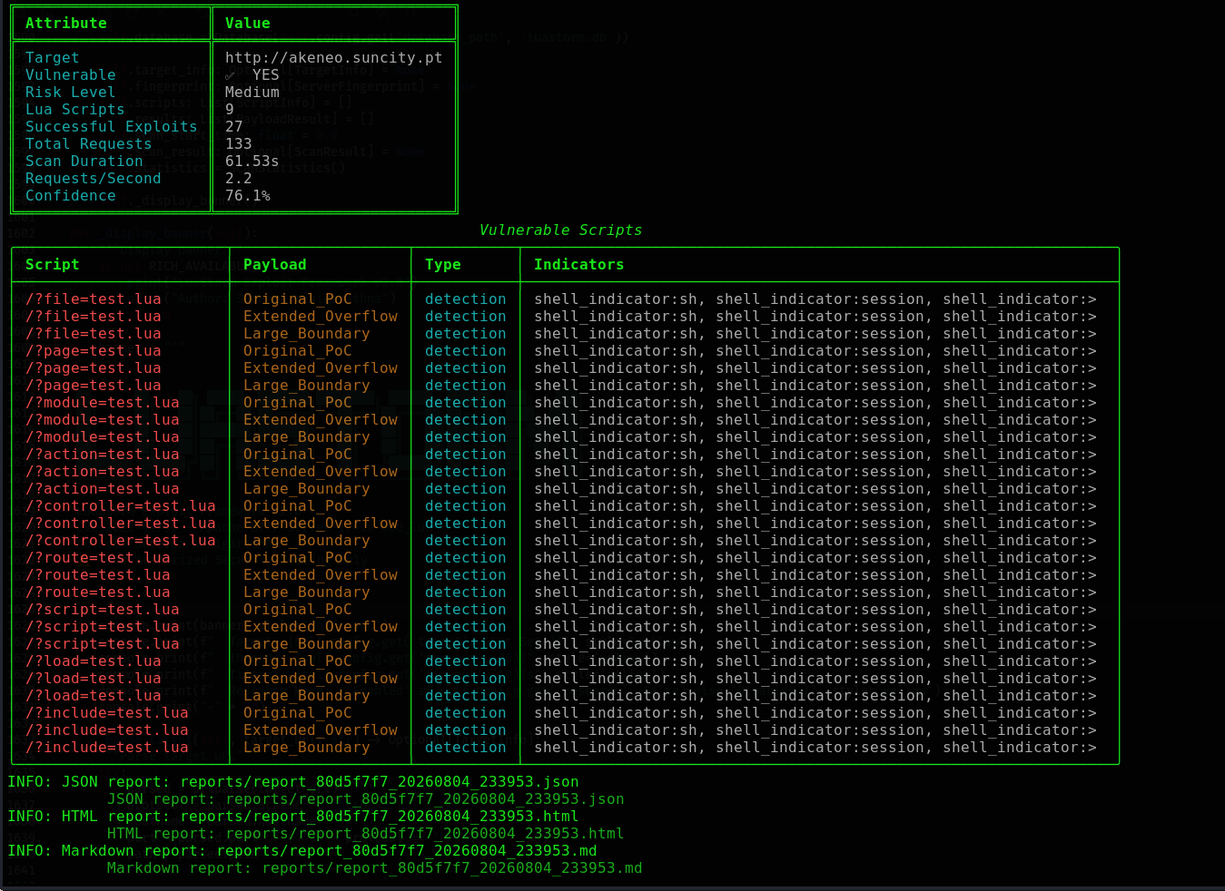Click the Vulnerable attribute label

[70, 74]
